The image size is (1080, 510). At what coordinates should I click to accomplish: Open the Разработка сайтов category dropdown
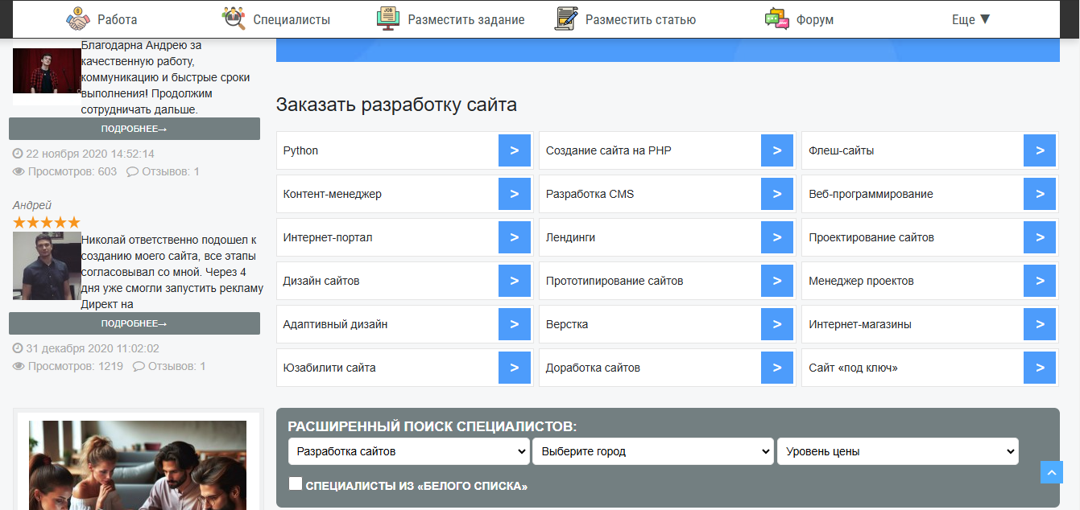tap(409, 451)
